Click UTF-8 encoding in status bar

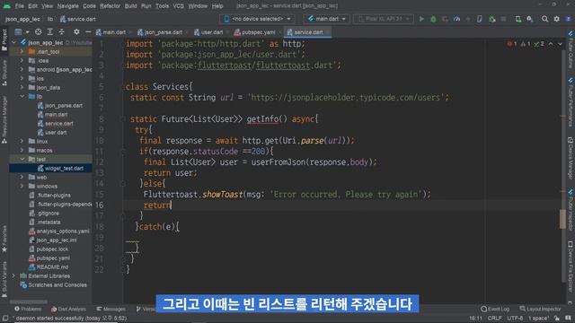[515, 319]
